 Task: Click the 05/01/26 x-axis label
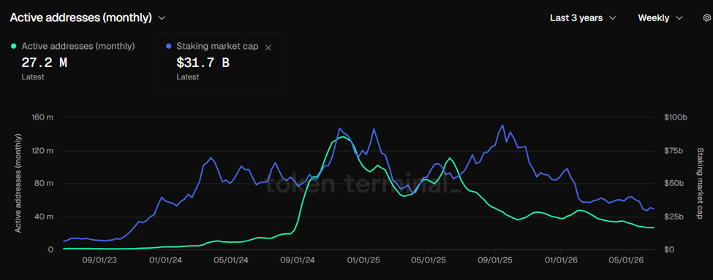[x=626, y=260]
